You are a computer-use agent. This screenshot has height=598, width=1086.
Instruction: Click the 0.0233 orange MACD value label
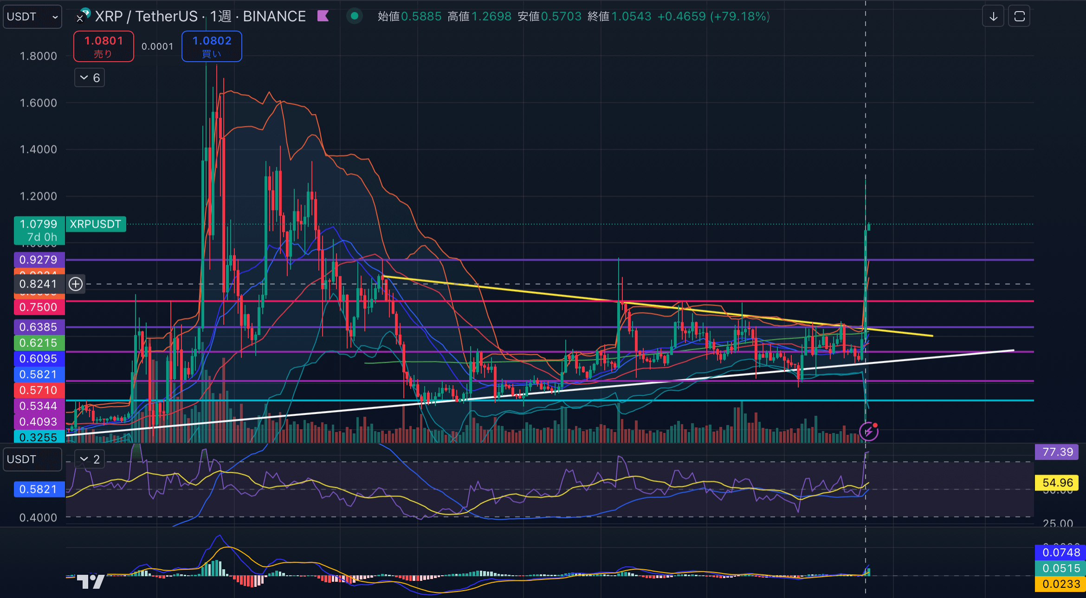click(1060, 584)
